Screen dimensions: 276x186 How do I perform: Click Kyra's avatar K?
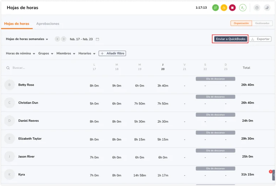[x=9, y=175]
